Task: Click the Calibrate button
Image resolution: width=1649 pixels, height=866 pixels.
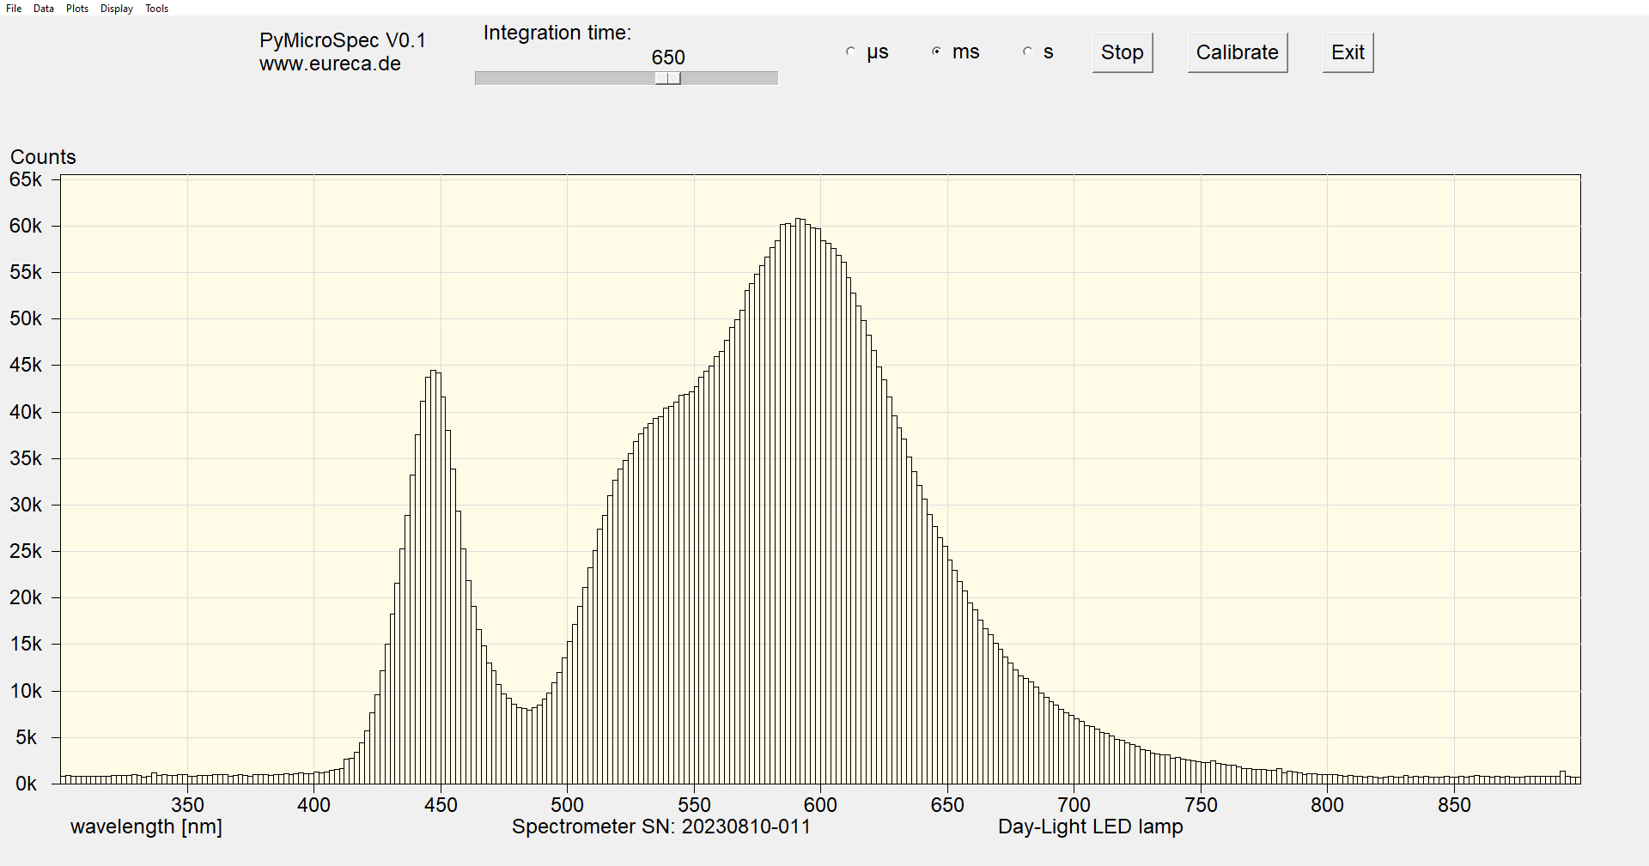Action: click(1238, 52)
